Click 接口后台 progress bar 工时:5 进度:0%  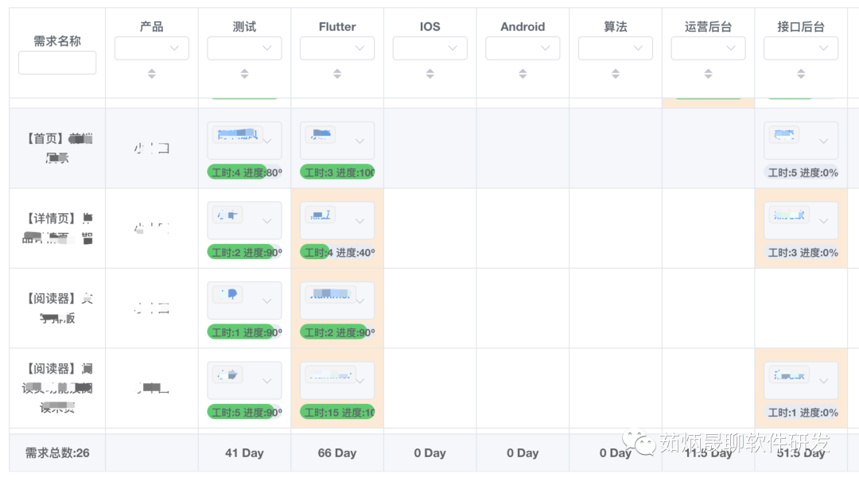click(801, 172)
